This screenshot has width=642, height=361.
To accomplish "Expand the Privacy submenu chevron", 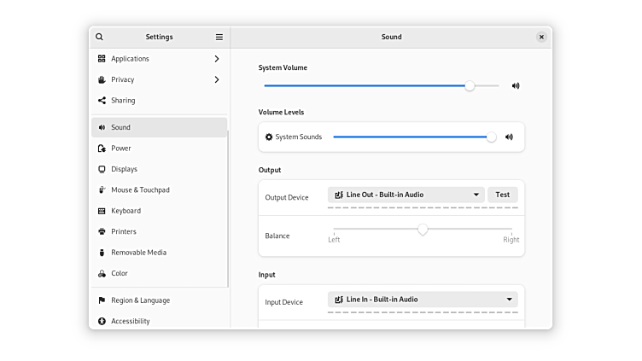I will [217, 79].
